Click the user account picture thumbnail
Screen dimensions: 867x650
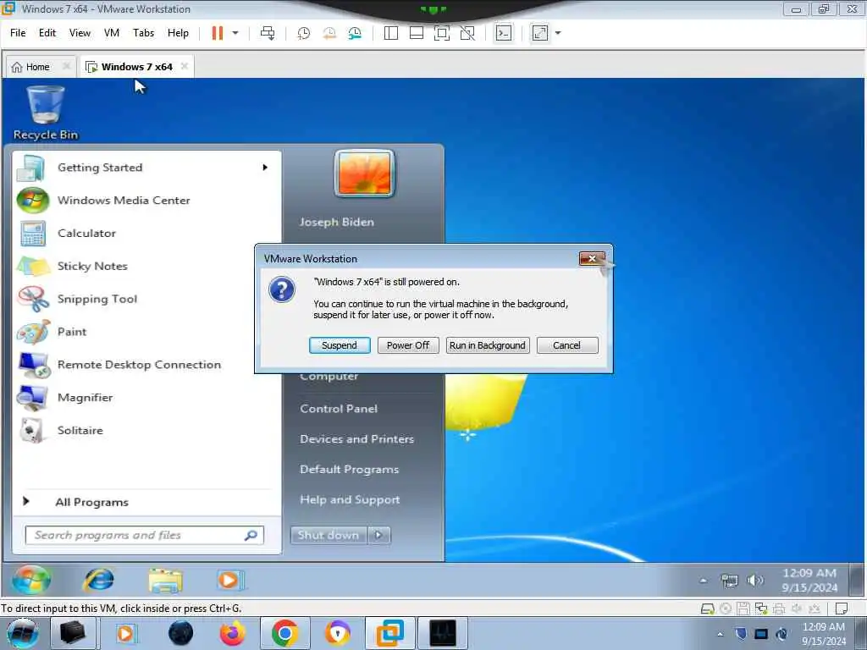[x=364, y=174]
